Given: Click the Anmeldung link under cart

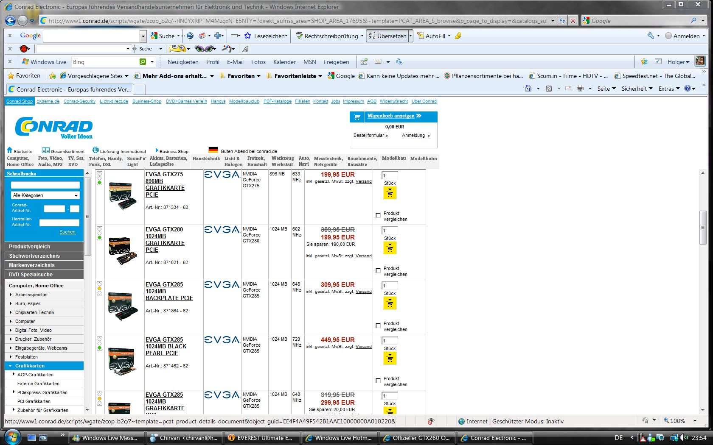Looking at the screenshot, I should click(415, 136).
